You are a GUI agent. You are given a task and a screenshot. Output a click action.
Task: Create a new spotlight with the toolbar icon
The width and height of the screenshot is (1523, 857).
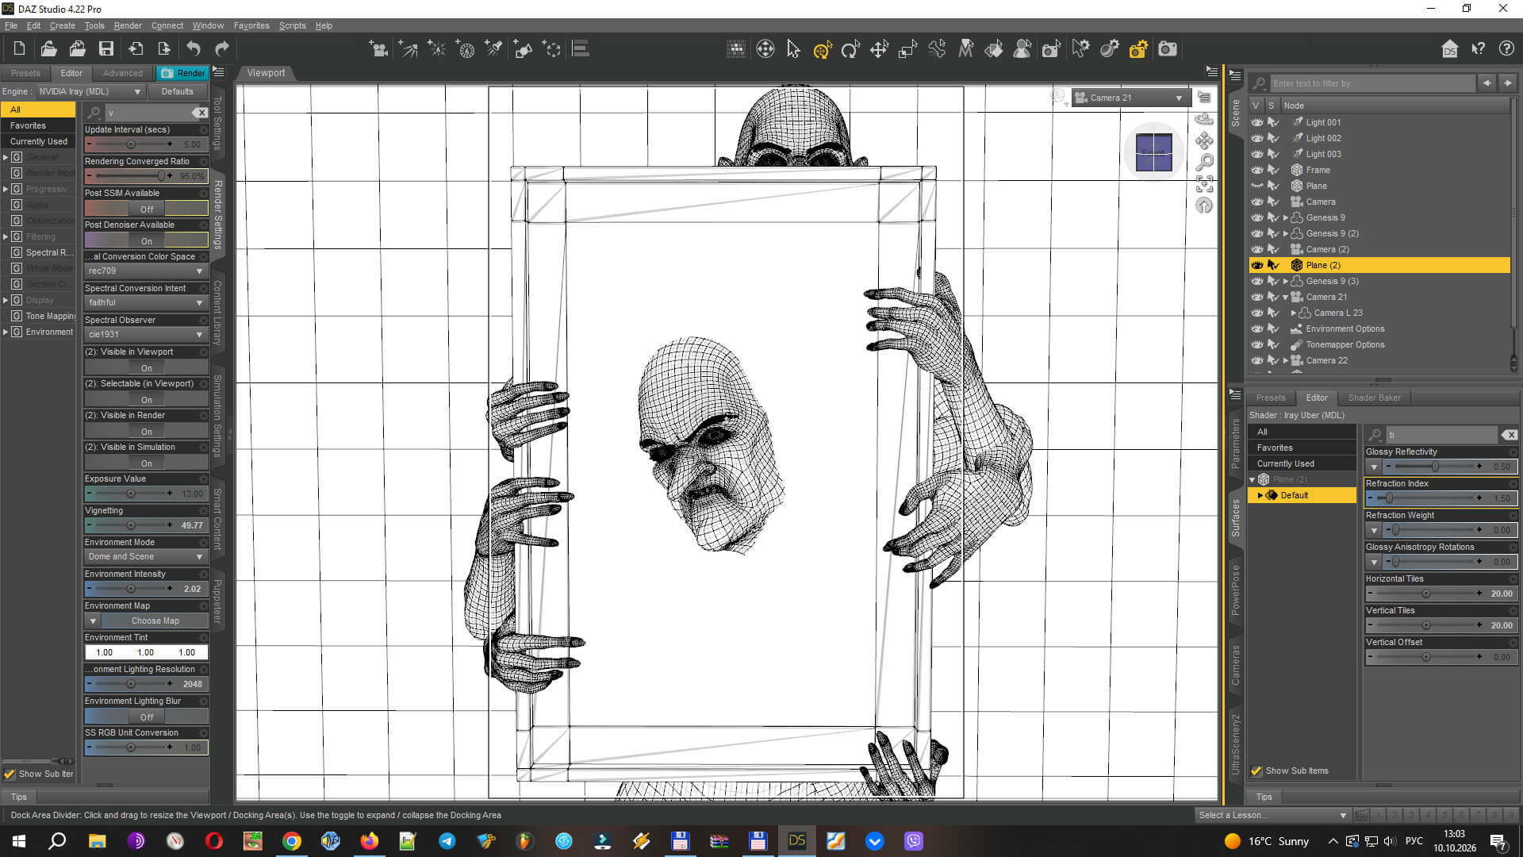494,49
